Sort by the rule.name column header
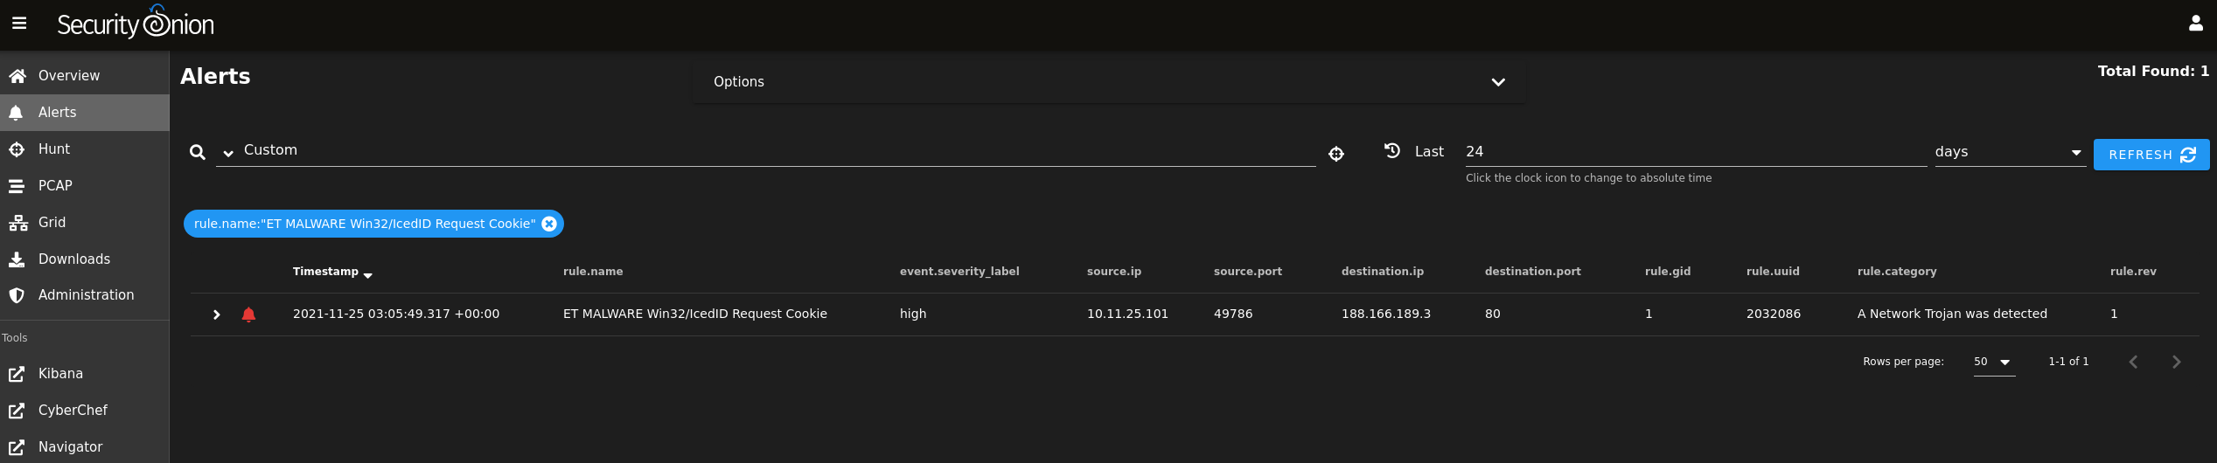Image resolution: width=2217 pixels, height=463 pixels. click(593, 272)
